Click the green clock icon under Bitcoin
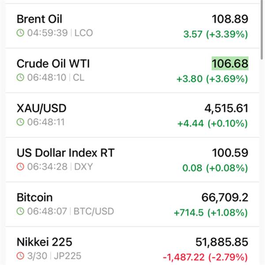 [x=20, y=211]
